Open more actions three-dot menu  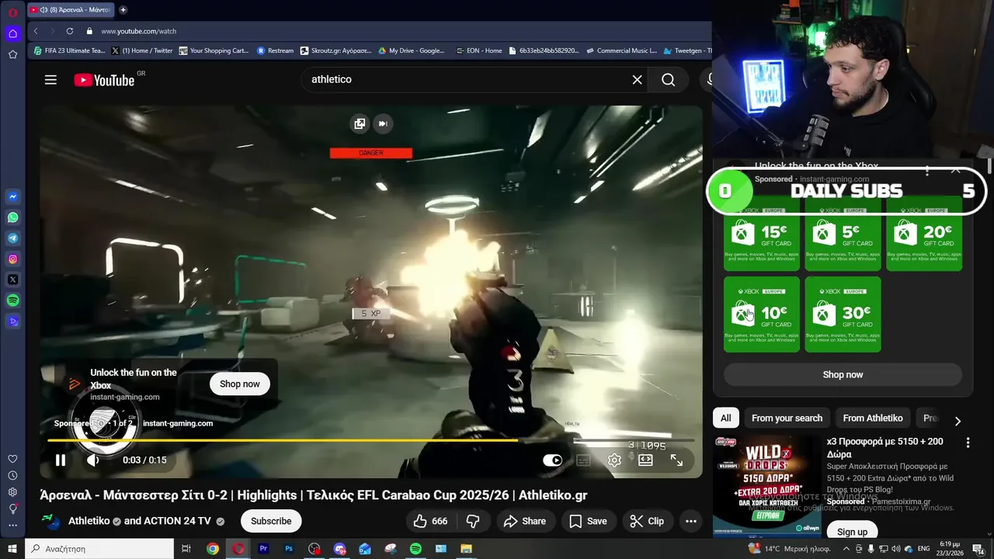[690, 521]
